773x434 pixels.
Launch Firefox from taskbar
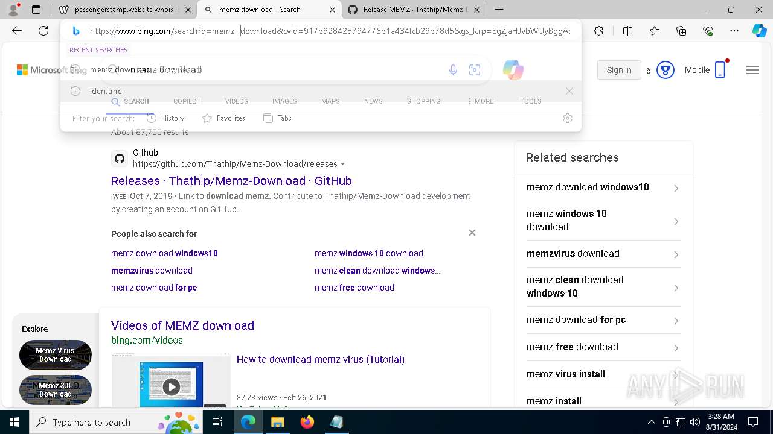[x=307, y=422]
